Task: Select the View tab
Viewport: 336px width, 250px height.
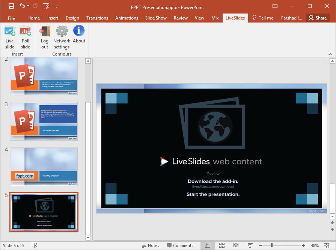Action: [199, 18]
